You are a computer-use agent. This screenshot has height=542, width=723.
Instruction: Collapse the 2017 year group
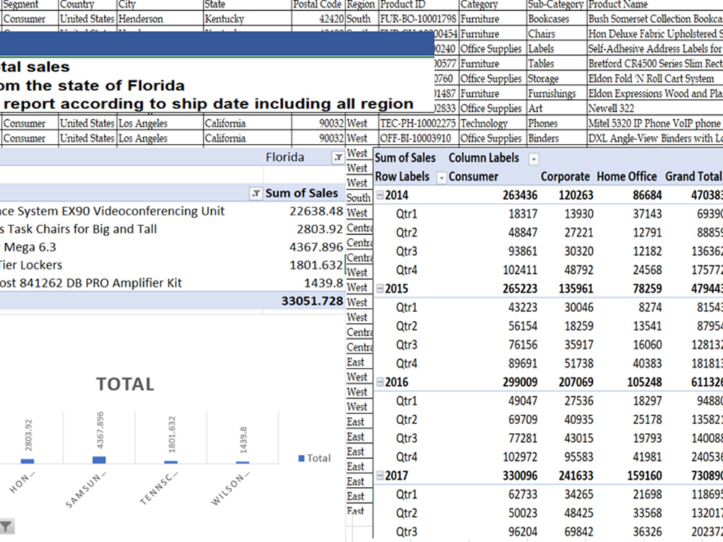pos(380,476)
